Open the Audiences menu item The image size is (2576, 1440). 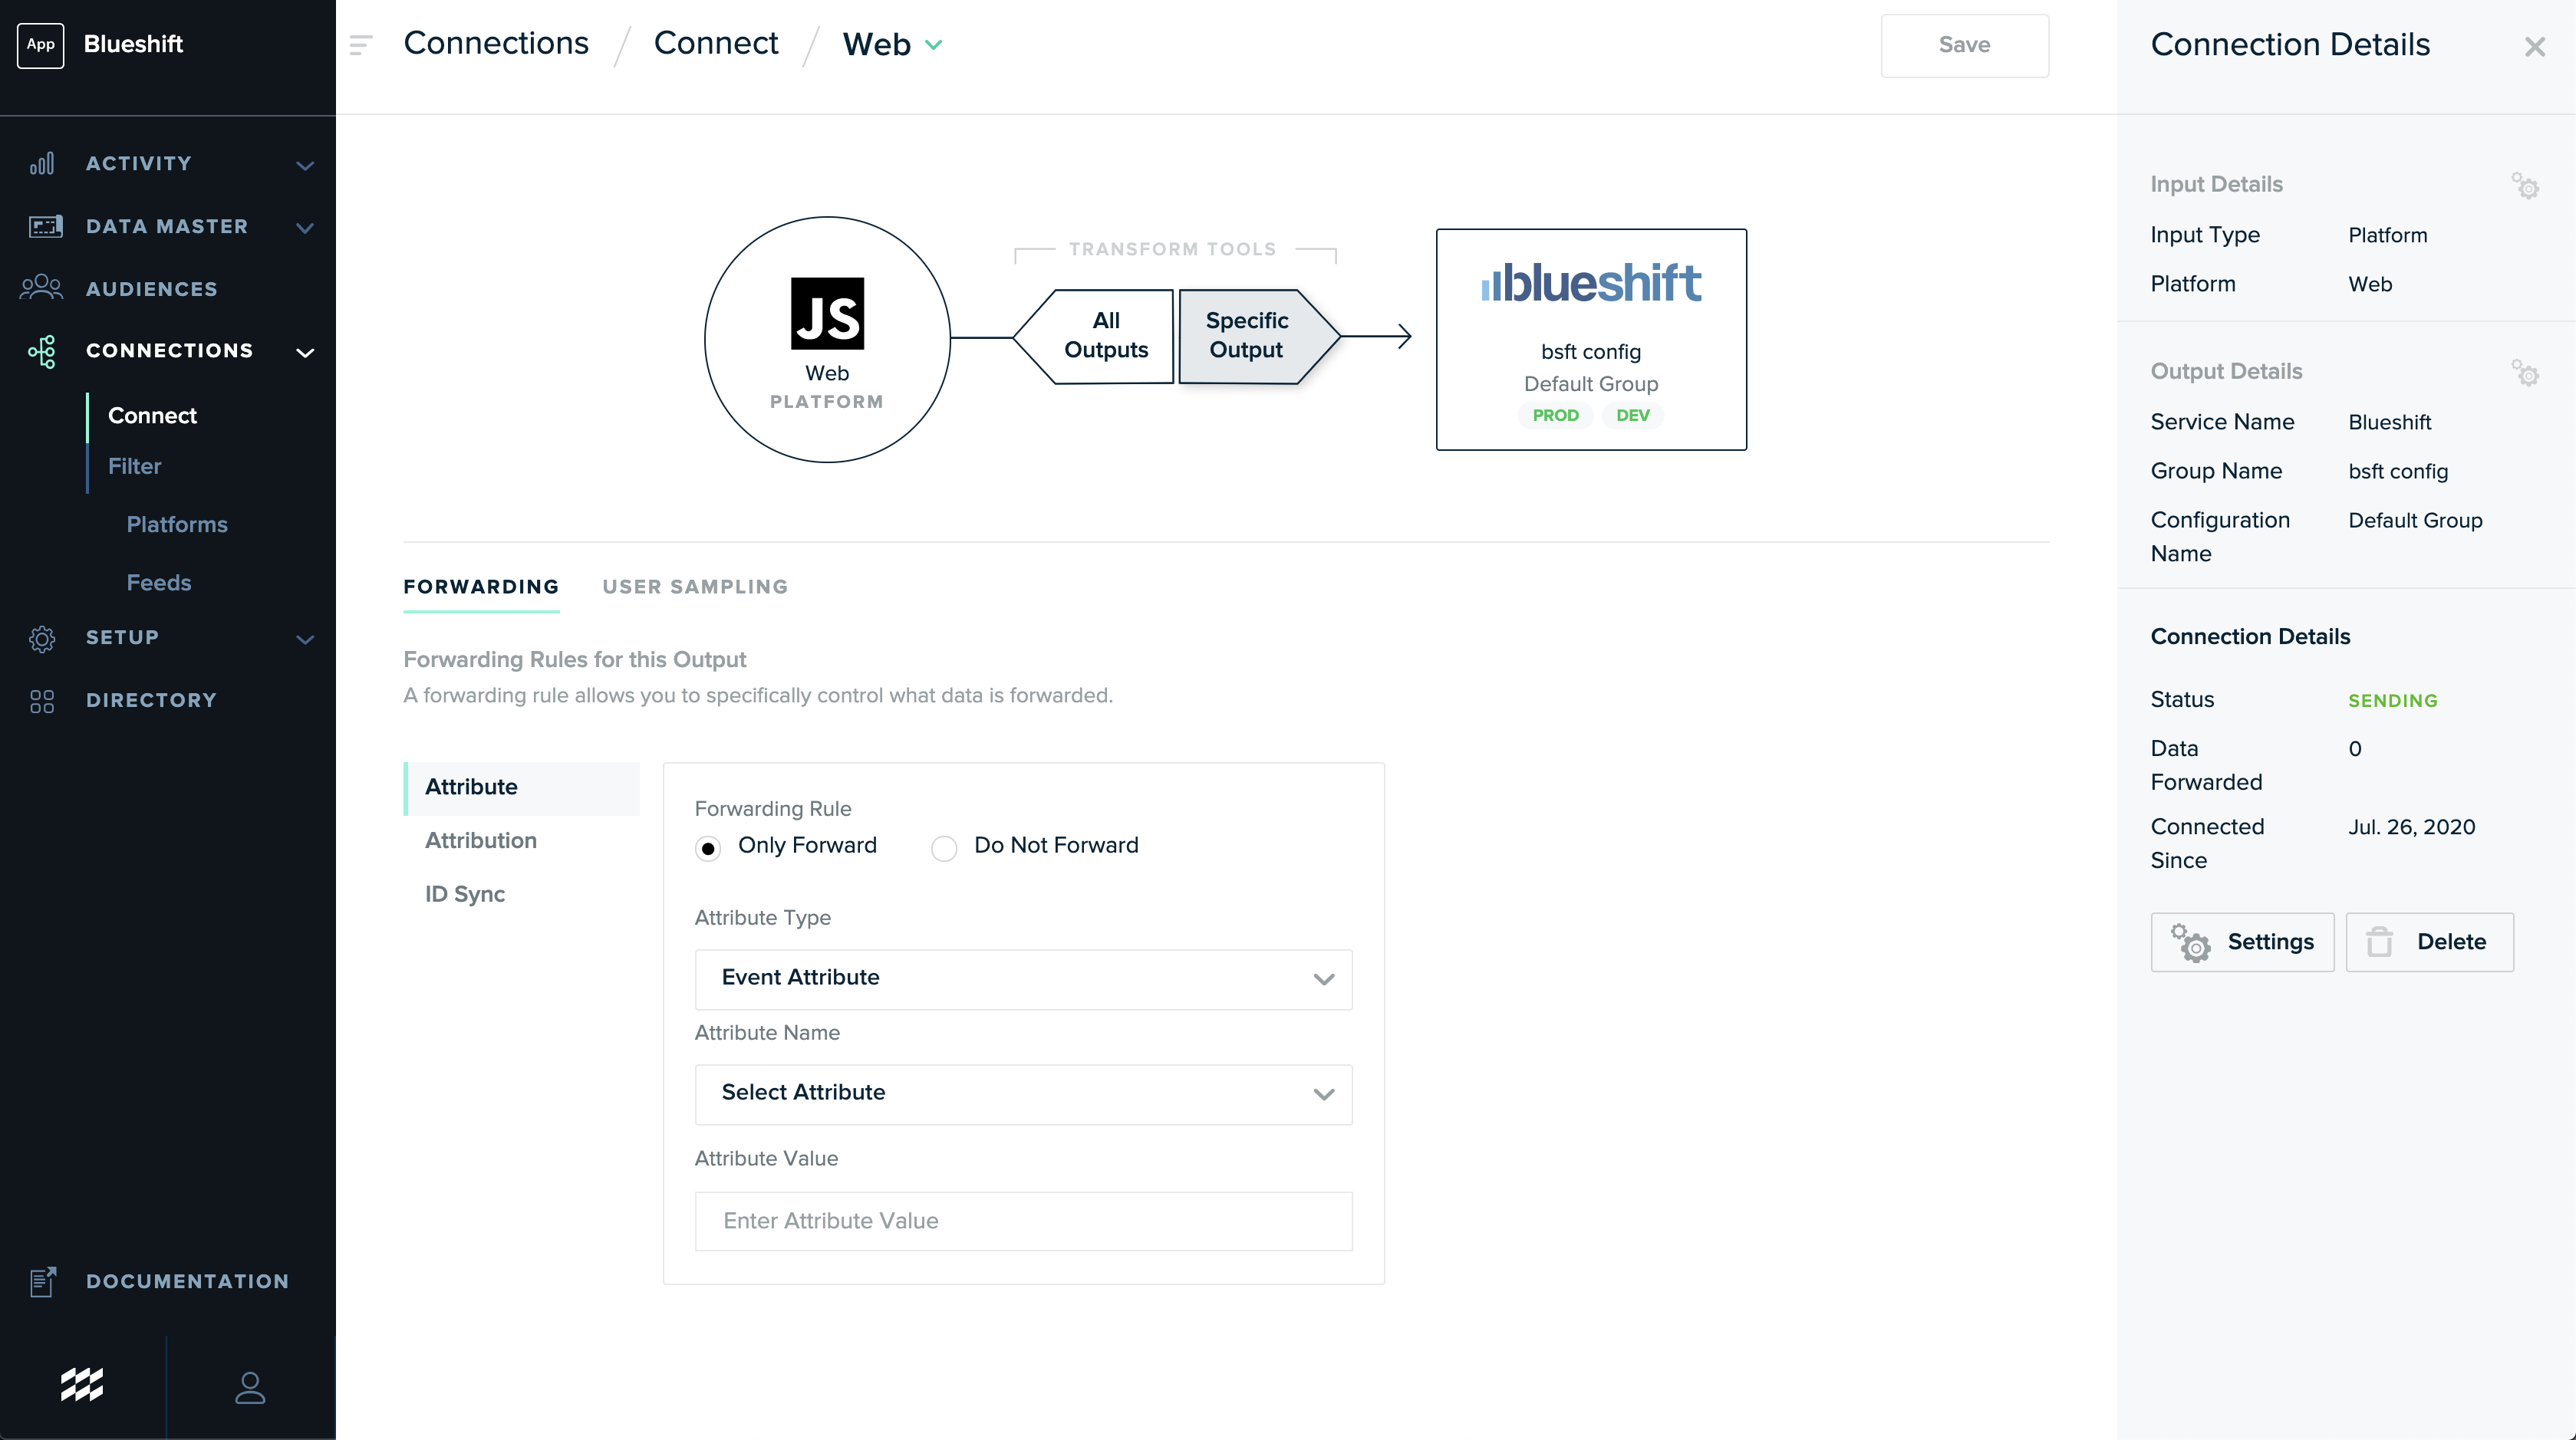pos(151,289)
